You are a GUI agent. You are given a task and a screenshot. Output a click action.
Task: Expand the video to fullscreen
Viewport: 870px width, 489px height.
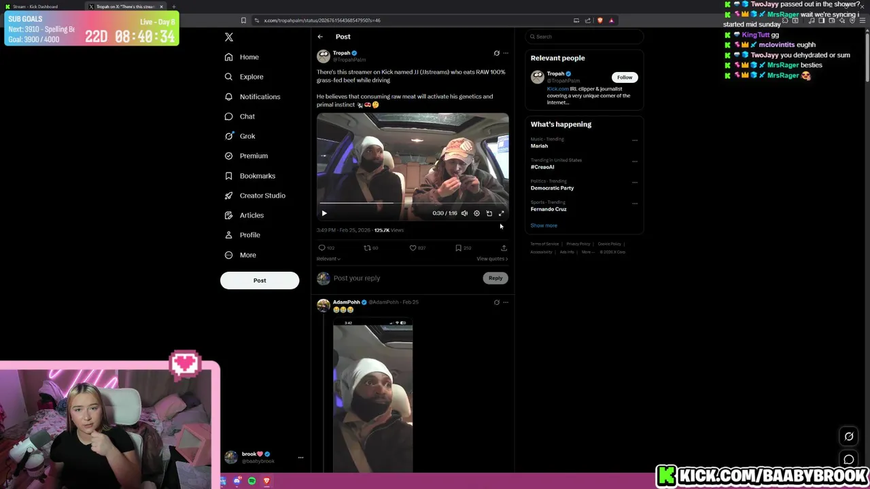pyautogui.click(x=502, y=213)
